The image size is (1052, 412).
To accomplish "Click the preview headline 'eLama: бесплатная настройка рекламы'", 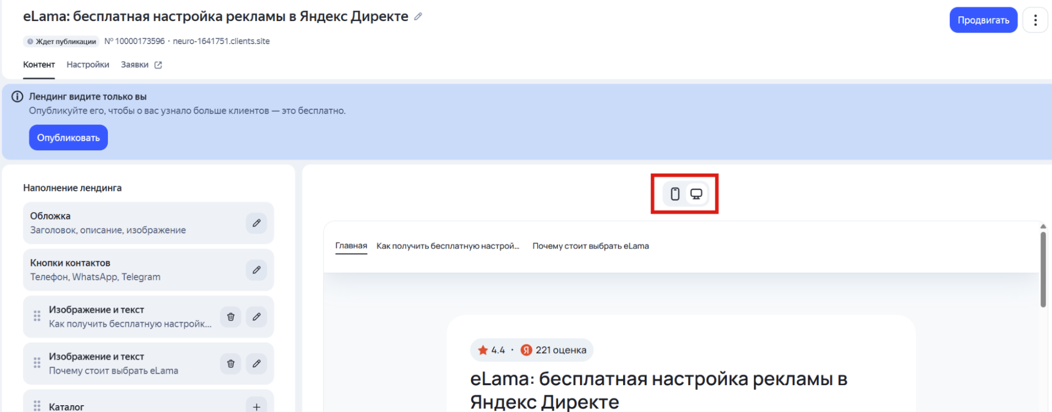I will pyautogui.click(x=658, y=390).
